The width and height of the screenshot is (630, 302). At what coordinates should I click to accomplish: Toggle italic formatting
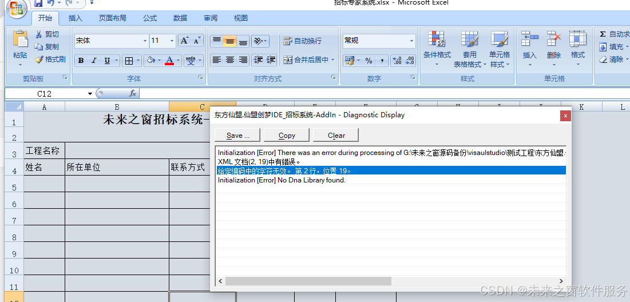[94, 61]
